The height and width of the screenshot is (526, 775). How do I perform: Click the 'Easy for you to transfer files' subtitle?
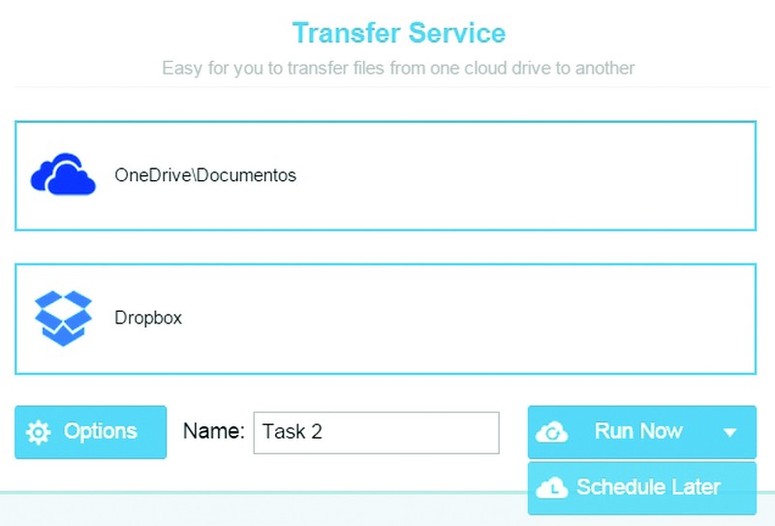click(398, 68)
